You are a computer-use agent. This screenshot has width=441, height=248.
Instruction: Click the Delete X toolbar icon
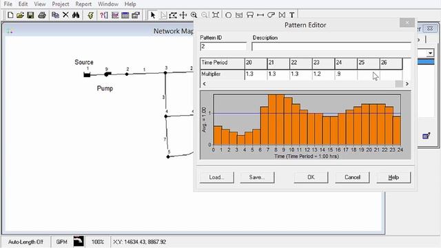[65, 15]
